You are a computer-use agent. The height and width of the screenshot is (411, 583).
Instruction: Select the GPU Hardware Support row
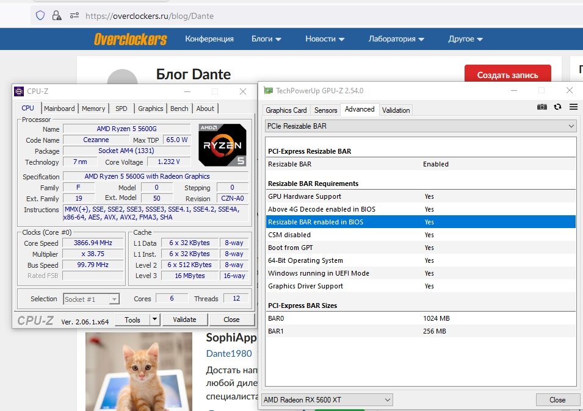click(x=421, y=196)
